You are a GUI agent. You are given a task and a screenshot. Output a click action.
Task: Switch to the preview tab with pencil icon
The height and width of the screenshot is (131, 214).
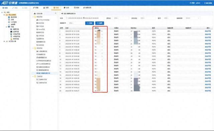[x=36, y=8]
